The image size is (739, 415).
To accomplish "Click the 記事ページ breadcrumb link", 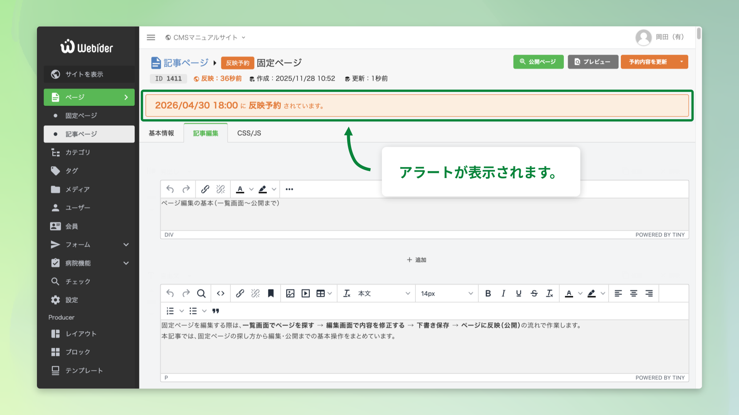I will click(180, 63).
